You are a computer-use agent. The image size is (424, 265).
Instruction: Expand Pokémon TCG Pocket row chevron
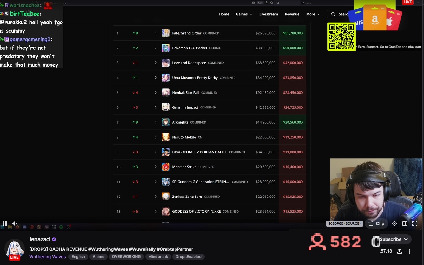point(156,48)
